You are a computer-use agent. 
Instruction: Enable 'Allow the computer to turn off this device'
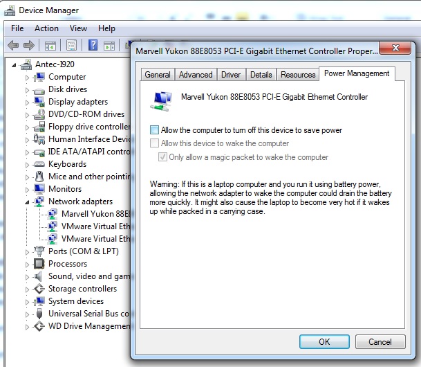pos(154,130)
